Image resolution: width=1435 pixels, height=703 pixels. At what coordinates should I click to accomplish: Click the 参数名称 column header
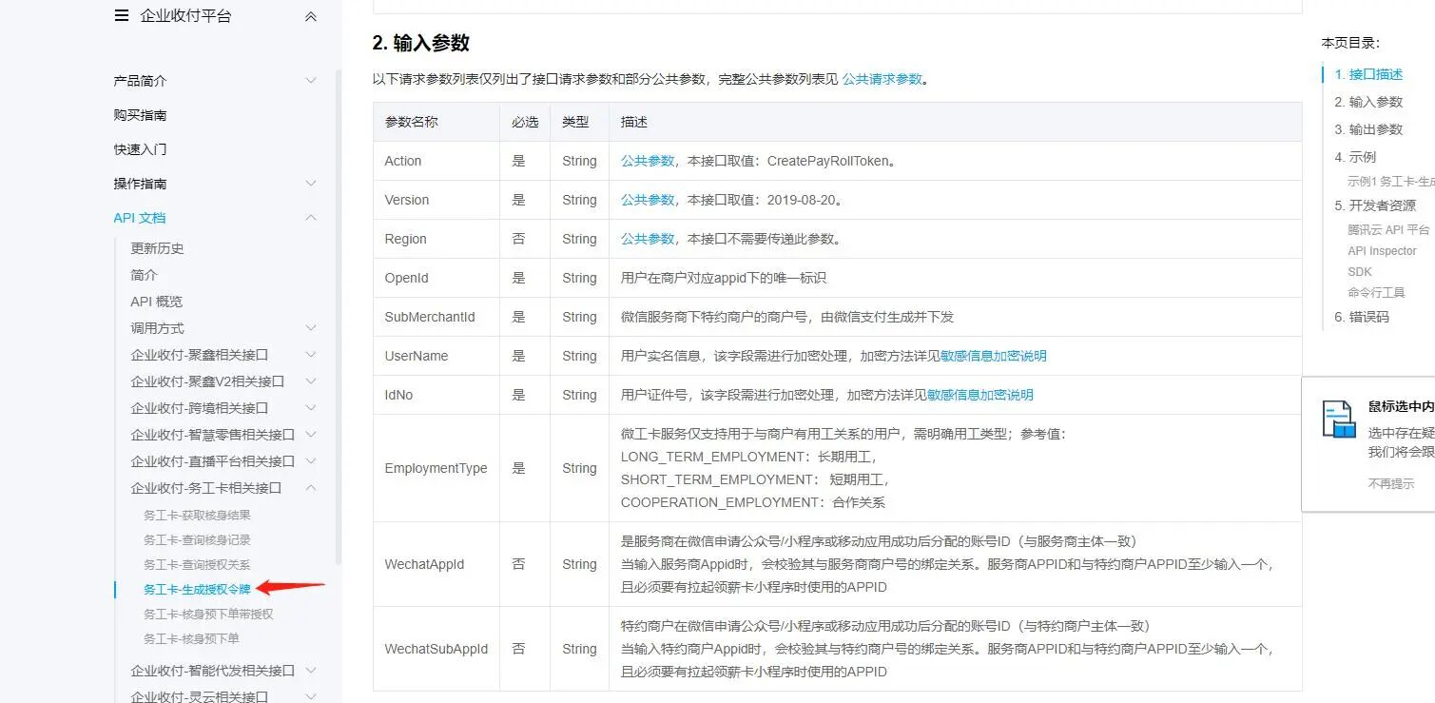pyautogui.click(x=436, y=122)
